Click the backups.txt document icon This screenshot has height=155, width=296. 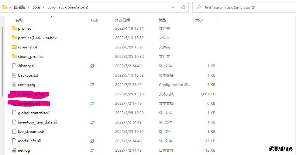[14, 75]
